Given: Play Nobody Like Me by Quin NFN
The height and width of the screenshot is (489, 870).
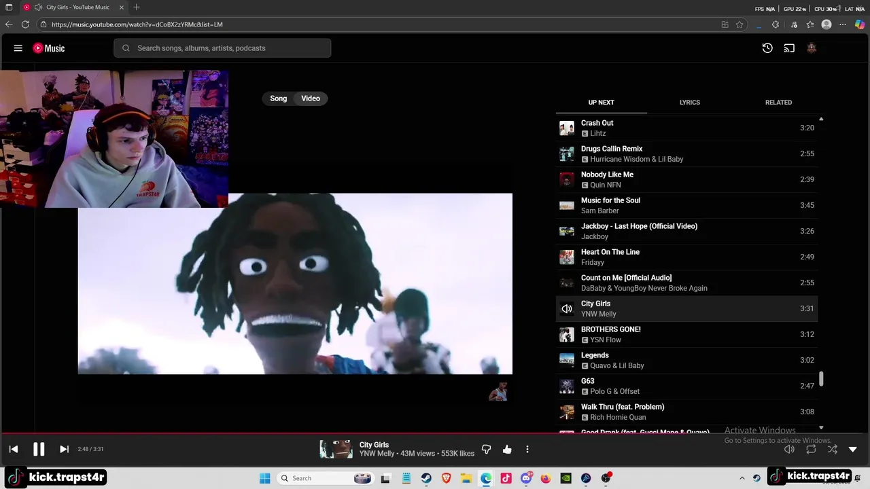Looking at the screenshot, I should coord(686,179).
